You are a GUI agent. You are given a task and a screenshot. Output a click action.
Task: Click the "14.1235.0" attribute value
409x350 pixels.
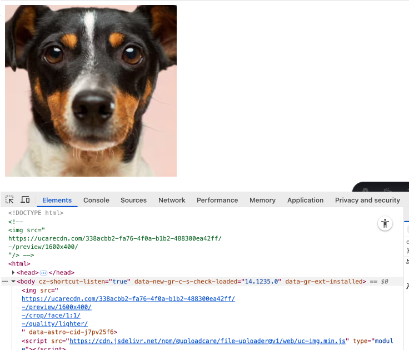[x=261, y=282]
